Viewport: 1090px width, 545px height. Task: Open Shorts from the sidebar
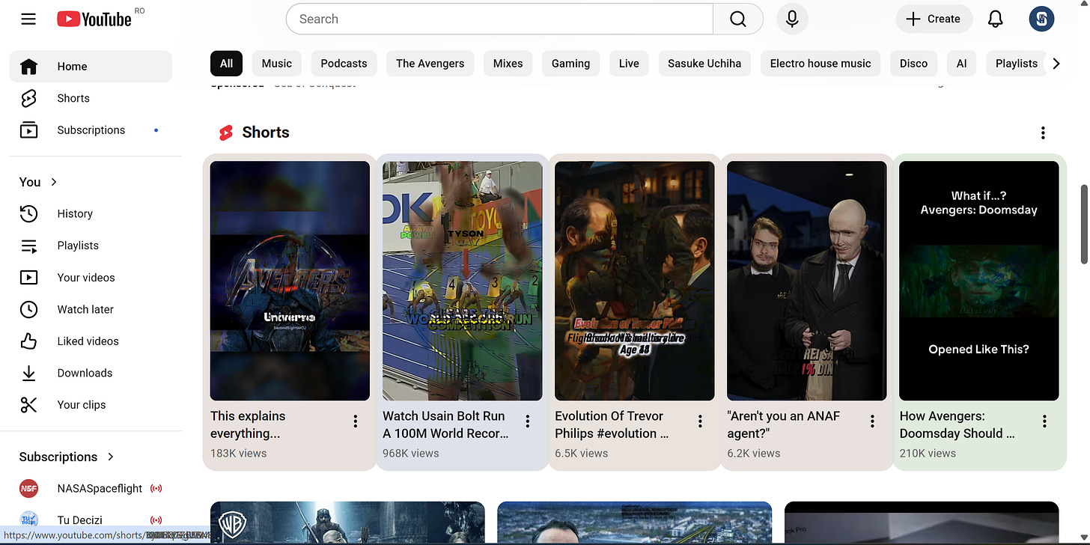pyautogui.click(x=91, y=98)
